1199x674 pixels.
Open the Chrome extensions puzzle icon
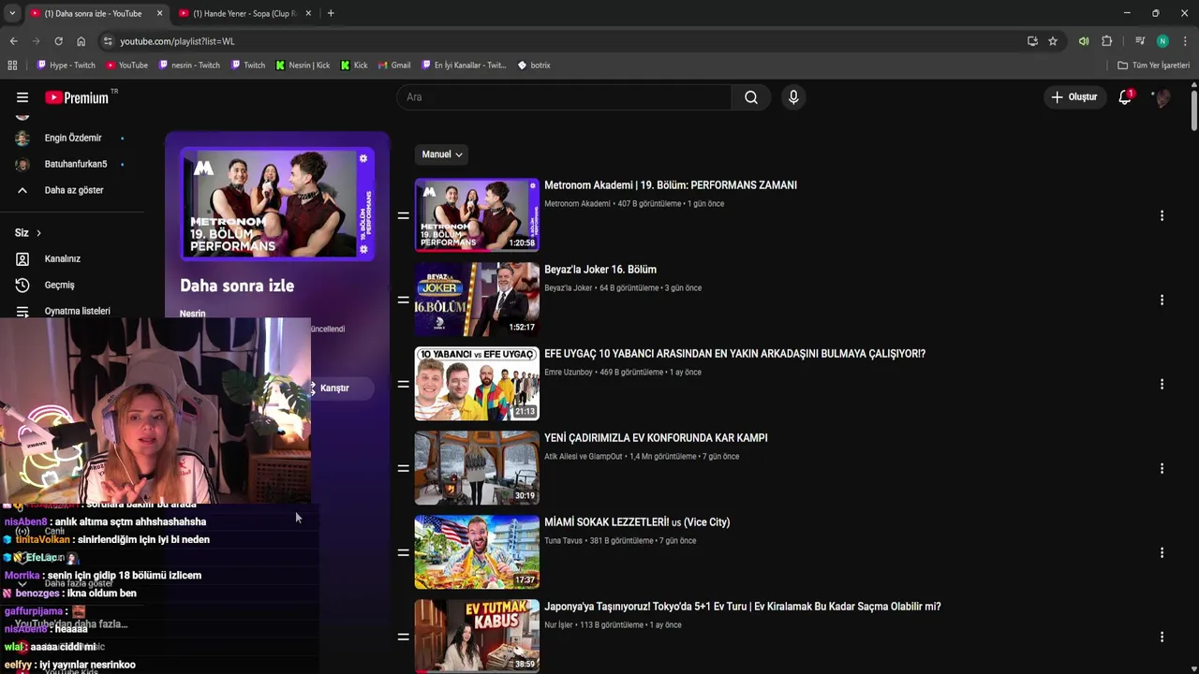click(1107, 41)
